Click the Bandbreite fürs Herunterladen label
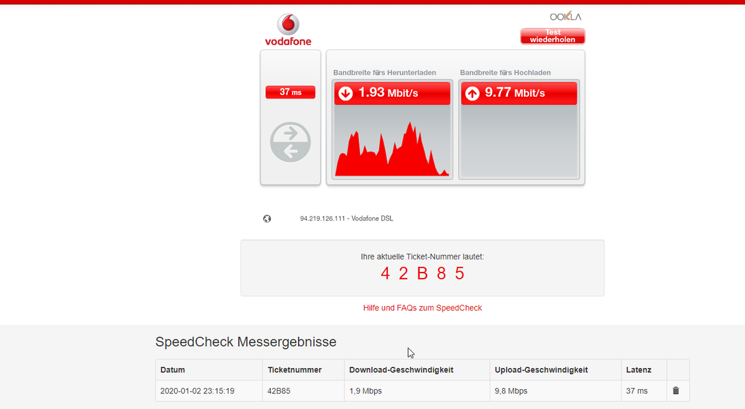The width and height of the screenshot is (745, 409). 385,73
